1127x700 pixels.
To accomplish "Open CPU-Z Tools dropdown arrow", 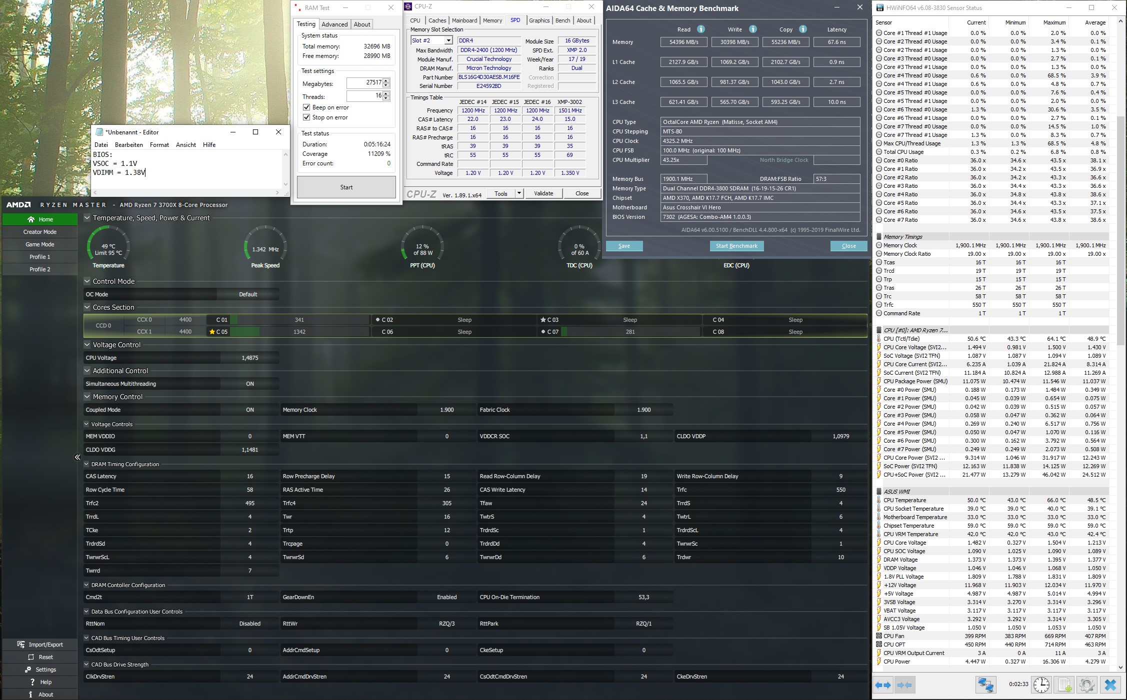I will click(519, 193).
